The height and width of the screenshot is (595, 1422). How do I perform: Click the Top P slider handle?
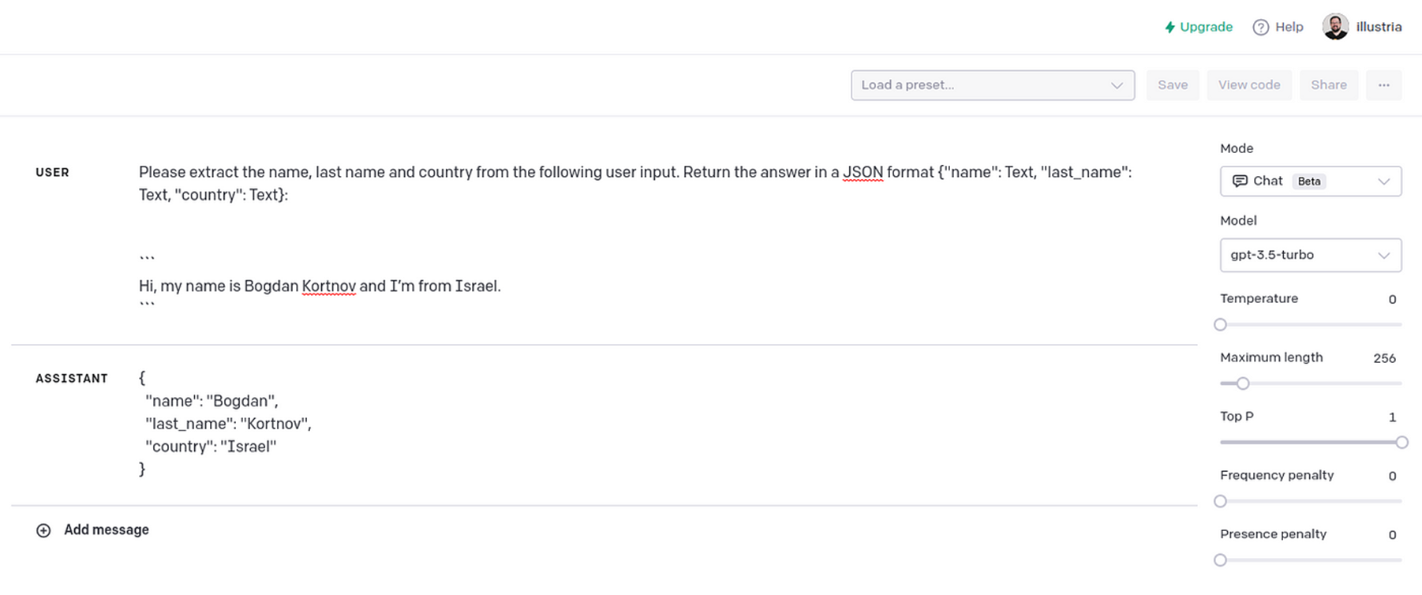point(1401,443)
